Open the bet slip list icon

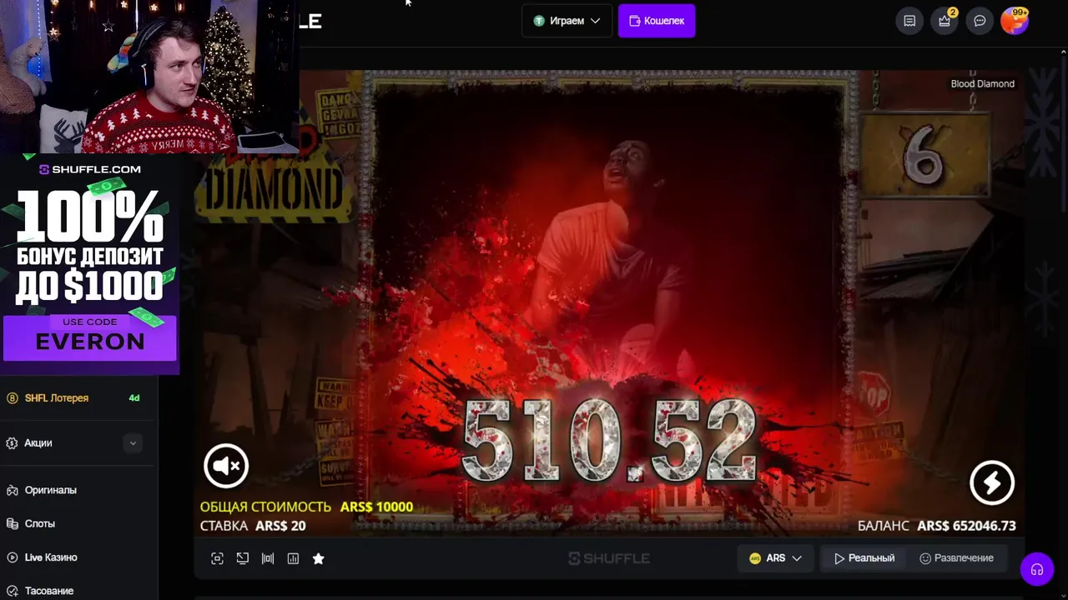(909, 21)
